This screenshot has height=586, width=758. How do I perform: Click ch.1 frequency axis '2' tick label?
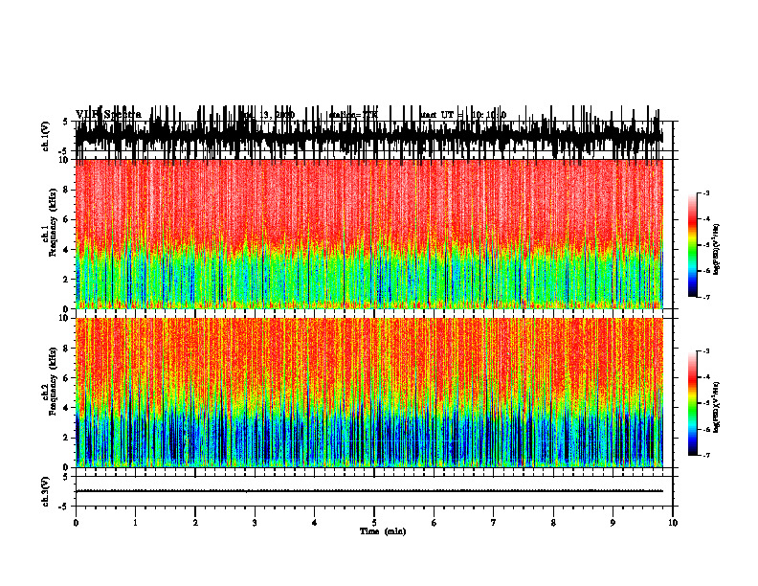(x=66, y=280)
